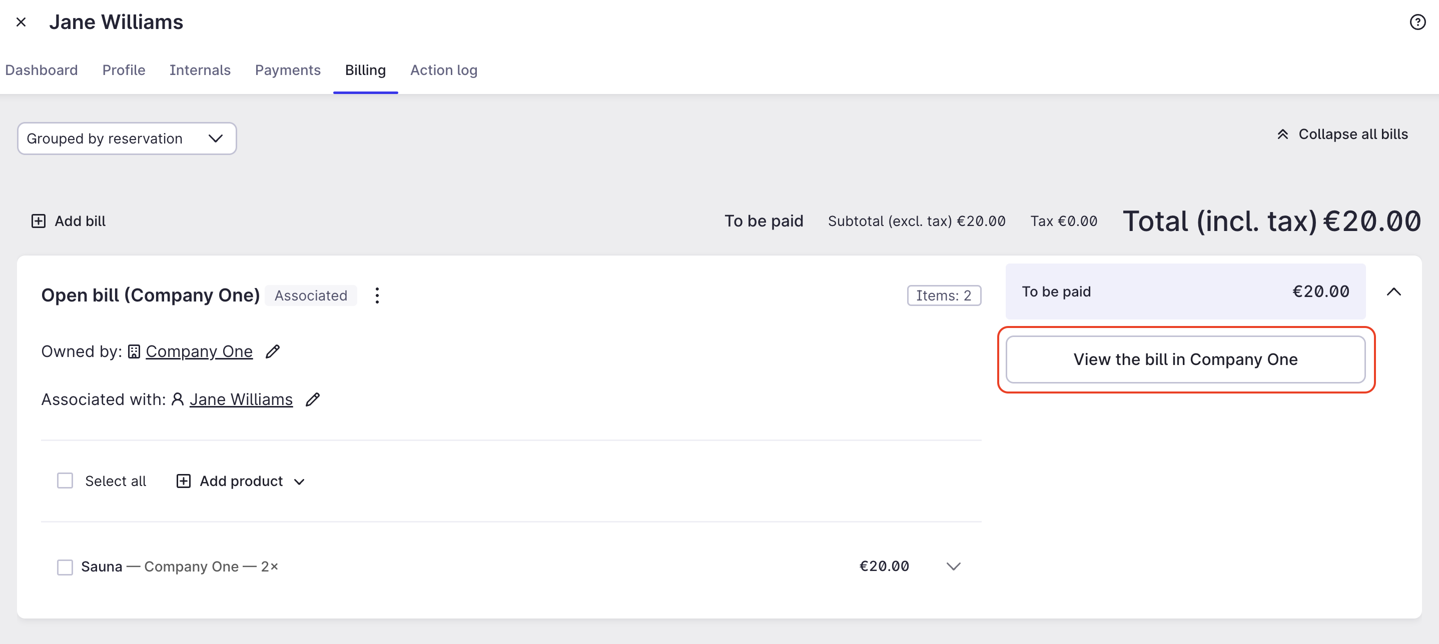The image size is (1439, 644).
Task: Open the kebab menu next to Open bill
Action: [377, 296]
